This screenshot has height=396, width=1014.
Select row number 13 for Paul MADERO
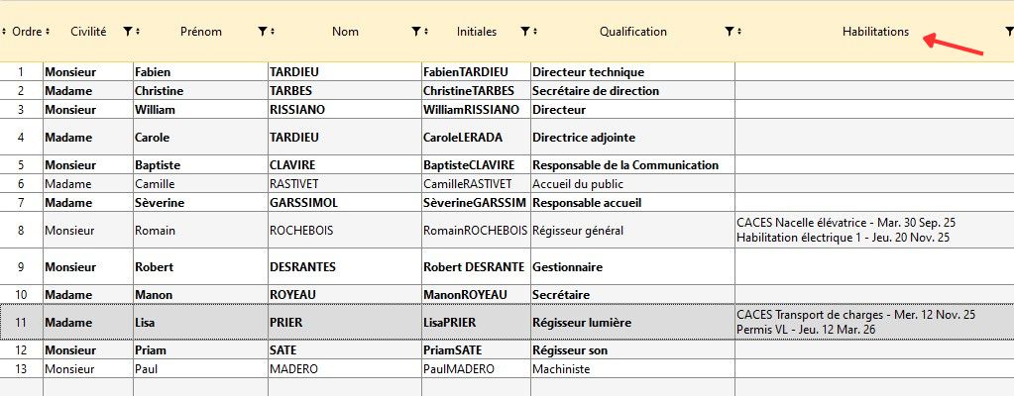pyautogui.click(x=21, y=369)
